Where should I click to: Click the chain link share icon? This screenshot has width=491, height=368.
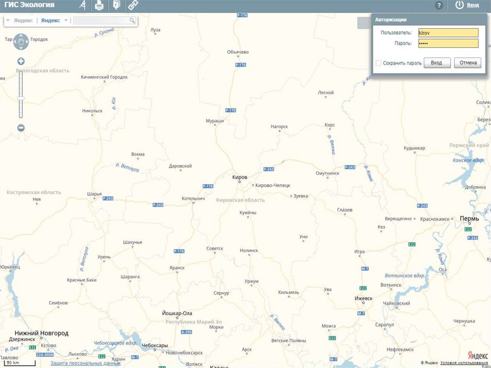(132, 5)
